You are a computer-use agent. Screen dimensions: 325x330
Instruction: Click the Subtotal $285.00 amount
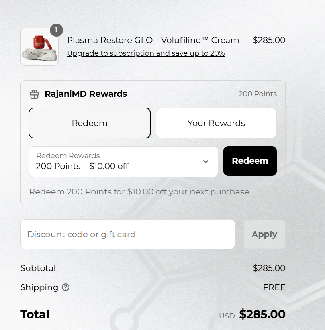point(269,268)
